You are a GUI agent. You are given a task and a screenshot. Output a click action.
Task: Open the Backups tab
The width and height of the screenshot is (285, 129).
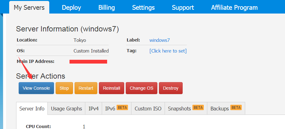click(226, 109)
